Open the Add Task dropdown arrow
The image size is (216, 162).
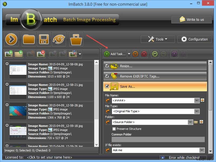point(129,54)
